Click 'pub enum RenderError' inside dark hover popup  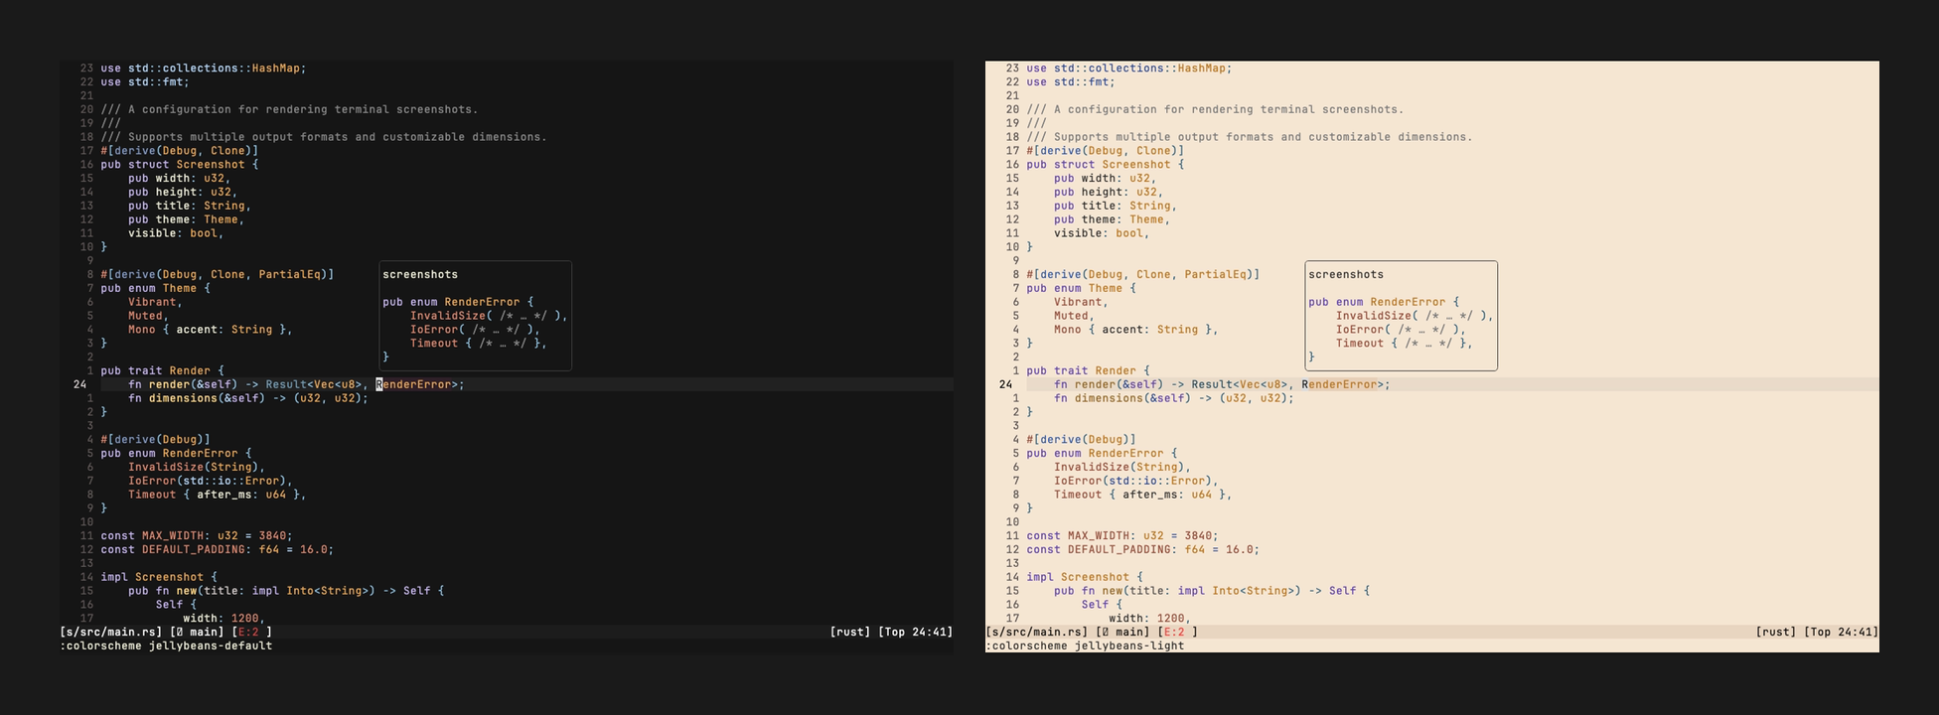pos(451,302)
